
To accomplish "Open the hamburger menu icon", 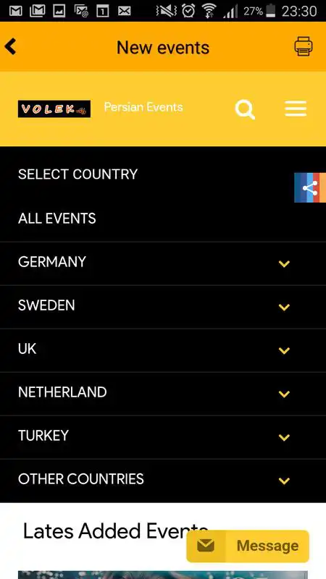I will coord(296,109).
